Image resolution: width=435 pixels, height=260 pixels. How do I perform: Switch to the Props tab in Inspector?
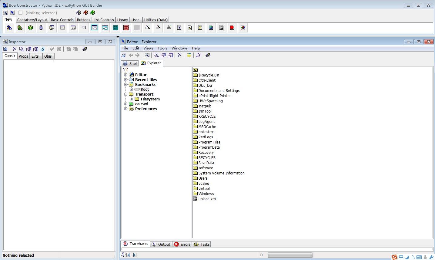coord(23,56)
